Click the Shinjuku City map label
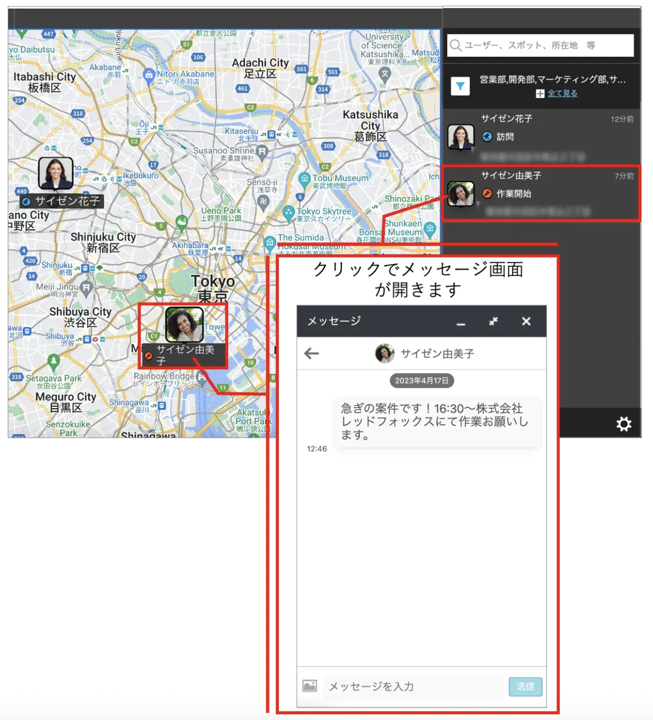Screen dimensions: 653x720 coord(103,242)
